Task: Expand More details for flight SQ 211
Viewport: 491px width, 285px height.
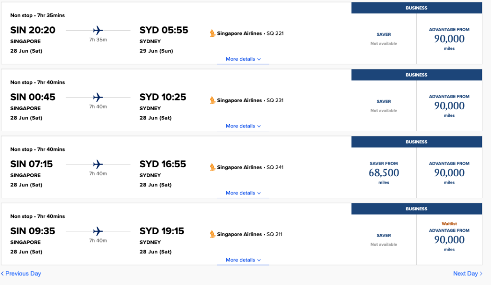Action: (243, 260)
